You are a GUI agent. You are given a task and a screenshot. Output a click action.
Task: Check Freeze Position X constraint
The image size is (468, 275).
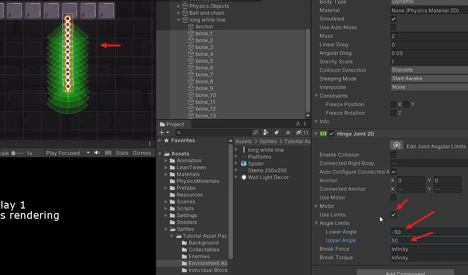tap(393, 104)
